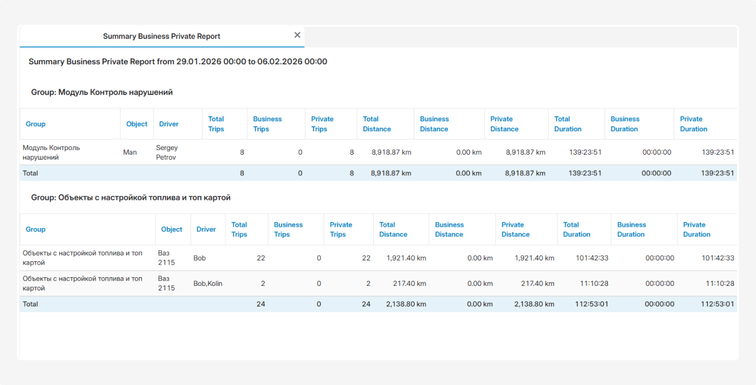Select the Man object cell
756x385 pixels.
point(130,152)
